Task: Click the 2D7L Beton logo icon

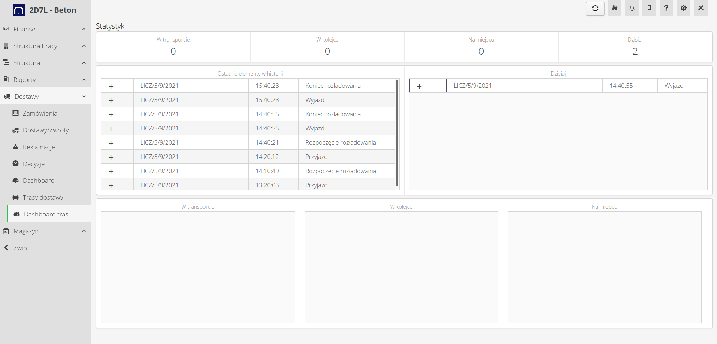Action: point(19,10)
